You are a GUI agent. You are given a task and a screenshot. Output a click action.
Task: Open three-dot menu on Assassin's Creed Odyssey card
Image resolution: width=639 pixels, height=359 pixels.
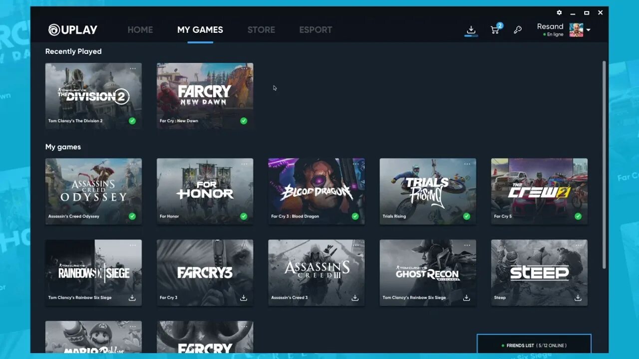click(x=133, y=164)
